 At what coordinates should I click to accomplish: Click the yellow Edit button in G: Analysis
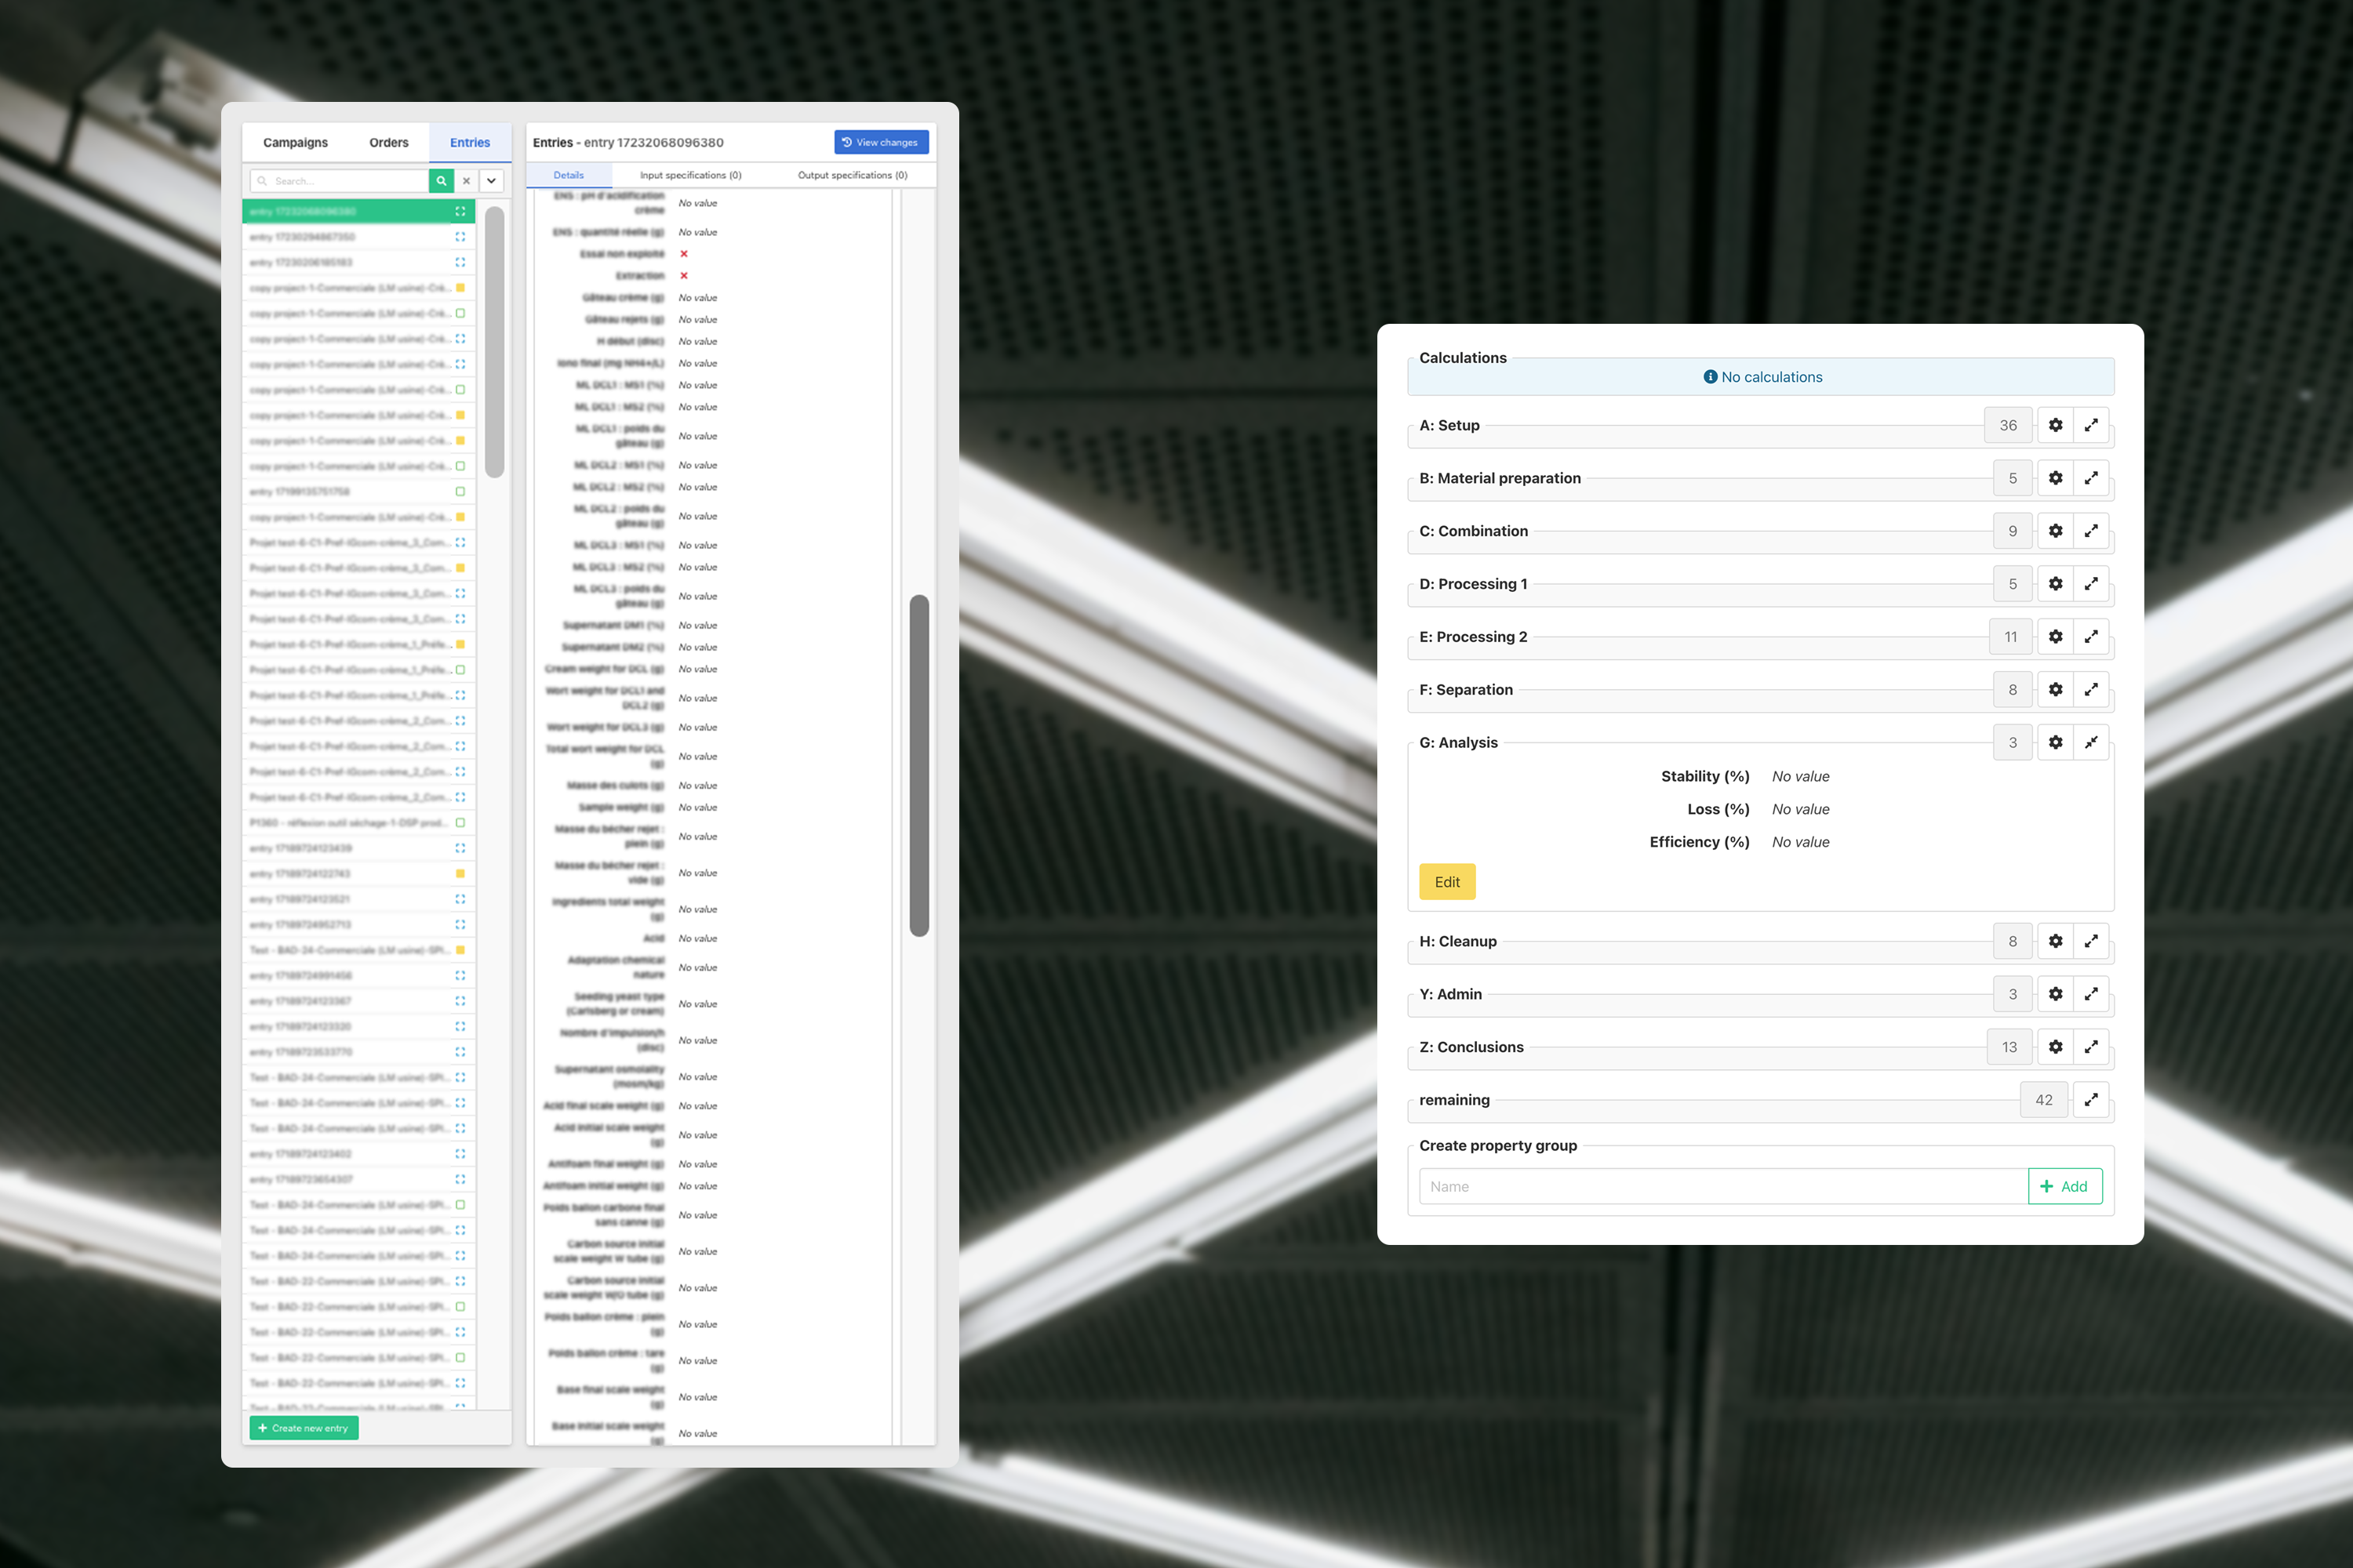[1446, 882]
